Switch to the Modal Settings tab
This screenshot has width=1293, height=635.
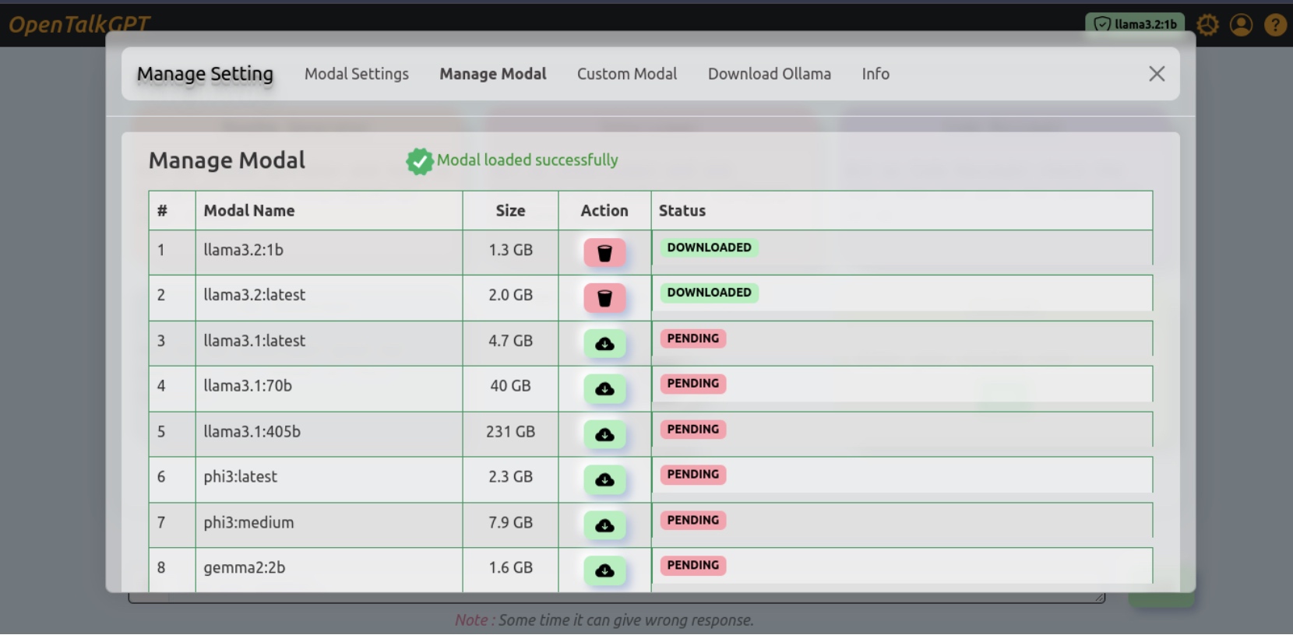357,74
